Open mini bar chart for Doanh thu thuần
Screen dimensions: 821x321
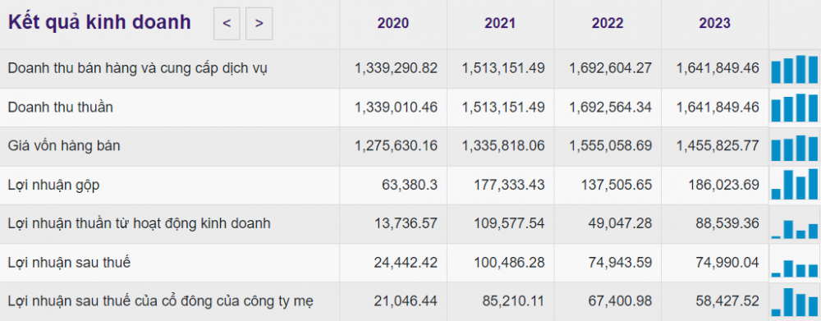[x=794, y=108]
